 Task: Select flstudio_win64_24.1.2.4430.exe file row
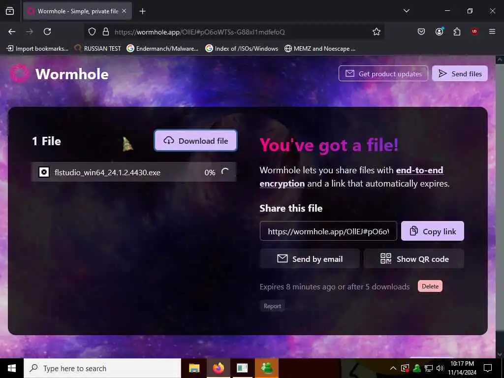[134, 172]
